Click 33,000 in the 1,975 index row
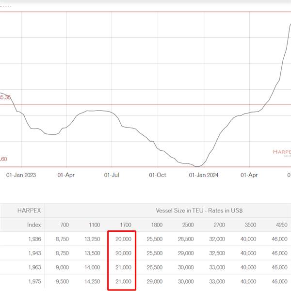Image resolution: width=291 pixels, height=291 pixels. pyautogui.click(x=217, y=281)
